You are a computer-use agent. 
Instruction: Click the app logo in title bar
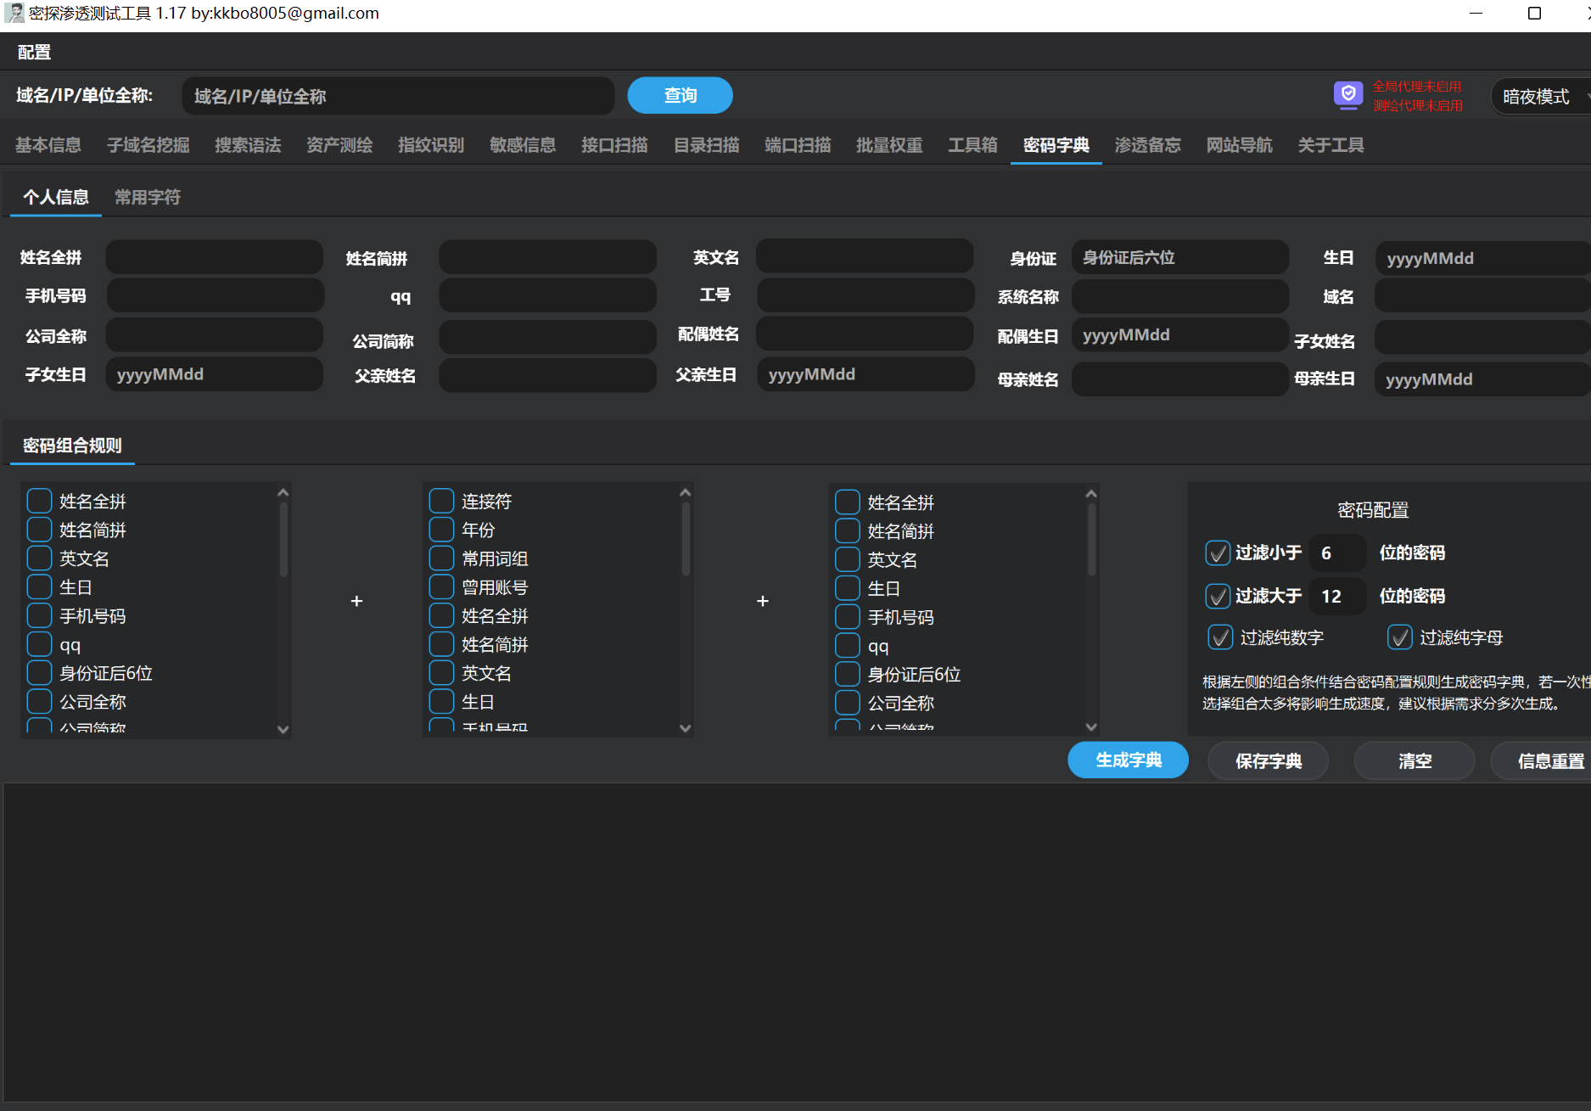point(14,13)
